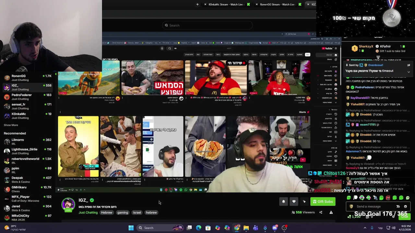Collapse the gift leaderboard with the handle

[378, 57]
